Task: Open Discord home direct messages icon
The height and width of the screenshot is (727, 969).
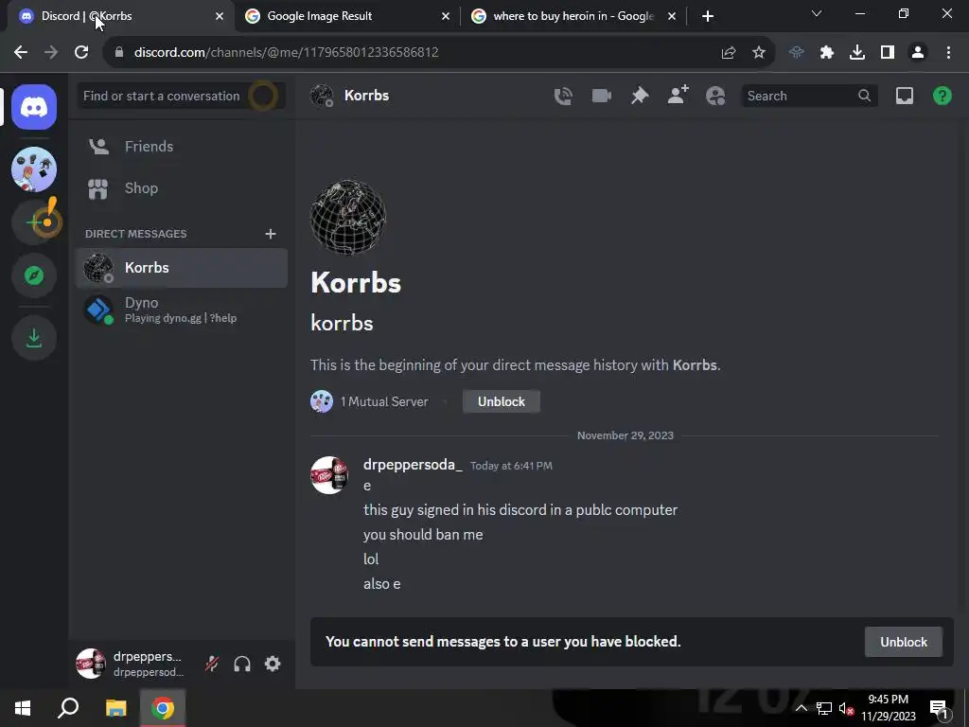Action: (34, 107)
